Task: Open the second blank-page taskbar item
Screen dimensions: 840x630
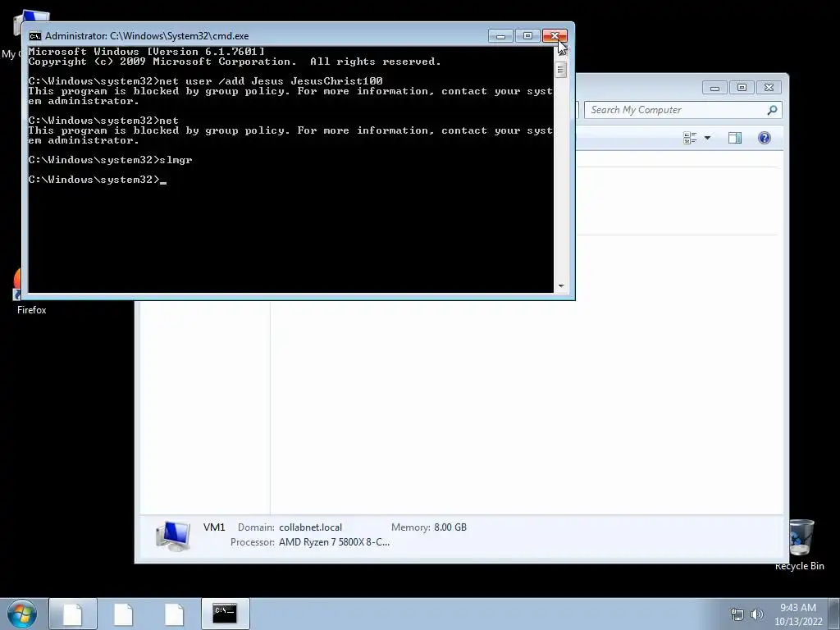Action: click(123, 614)
